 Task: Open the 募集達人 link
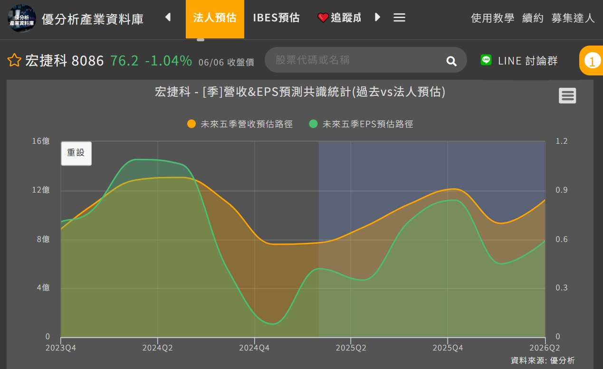tap(573, 18)
